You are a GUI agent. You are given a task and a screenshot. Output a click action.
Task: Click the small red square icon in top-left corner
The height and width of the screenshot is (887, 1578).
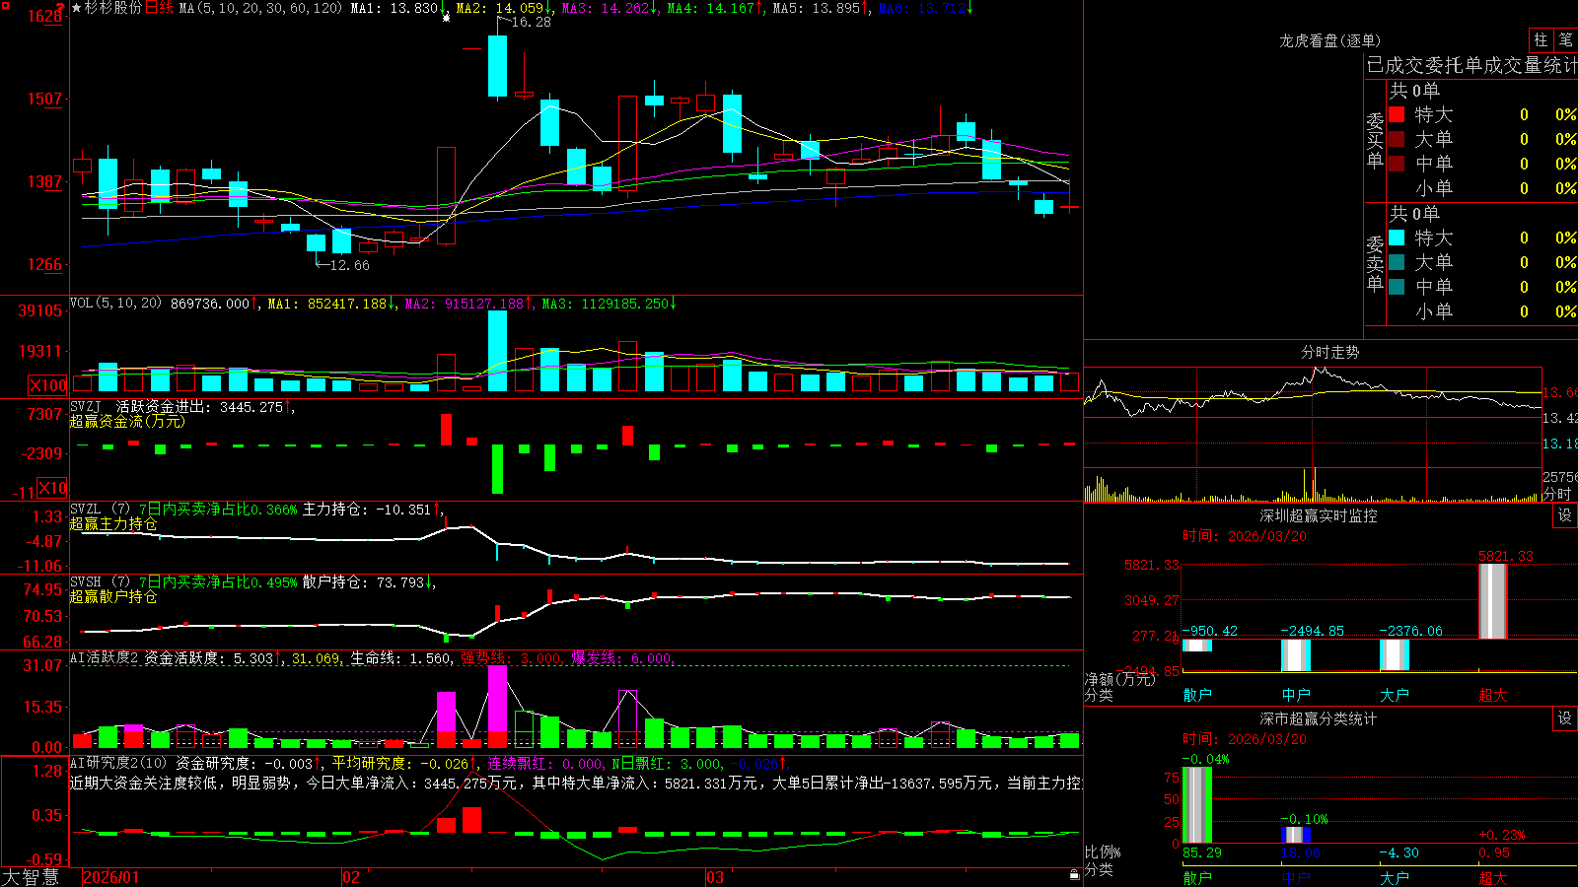4,4
